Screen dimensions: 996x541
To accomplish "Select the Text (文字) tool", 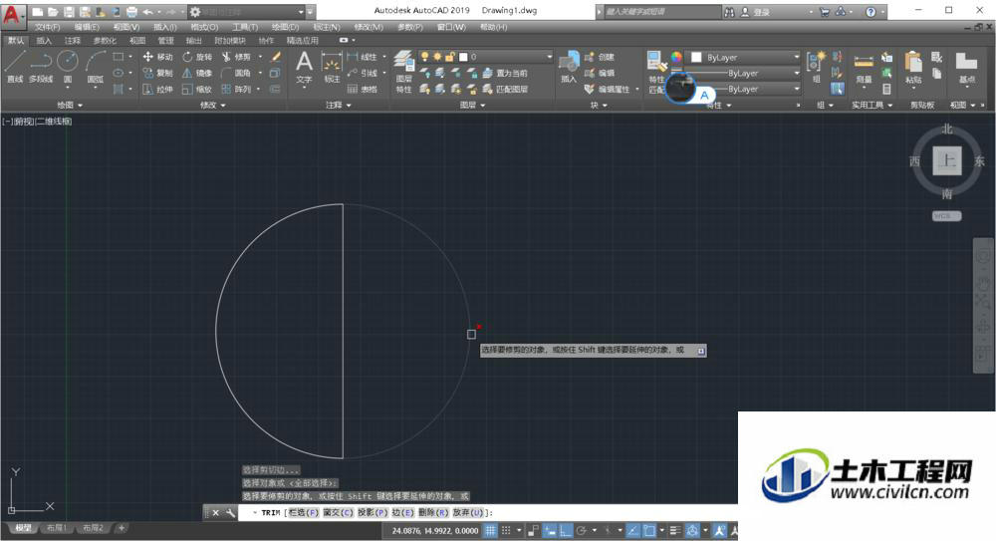I will 304,67.
